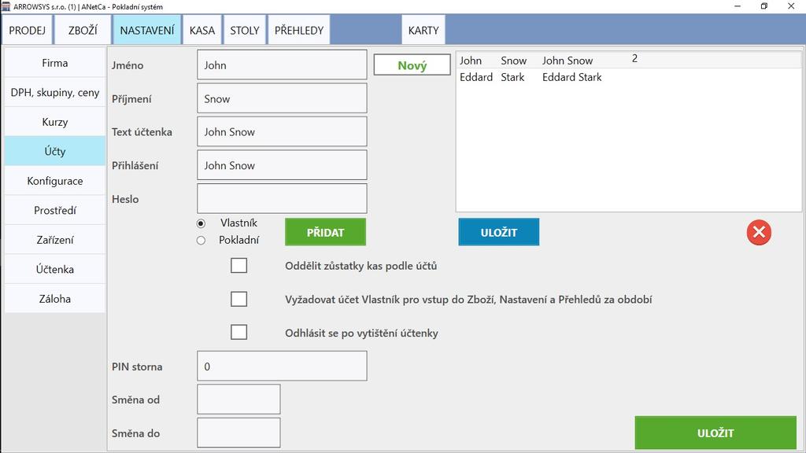Click the large green ULOŽIT button
This screenshot has width=806, height=453.
click(x=715, y=433)
